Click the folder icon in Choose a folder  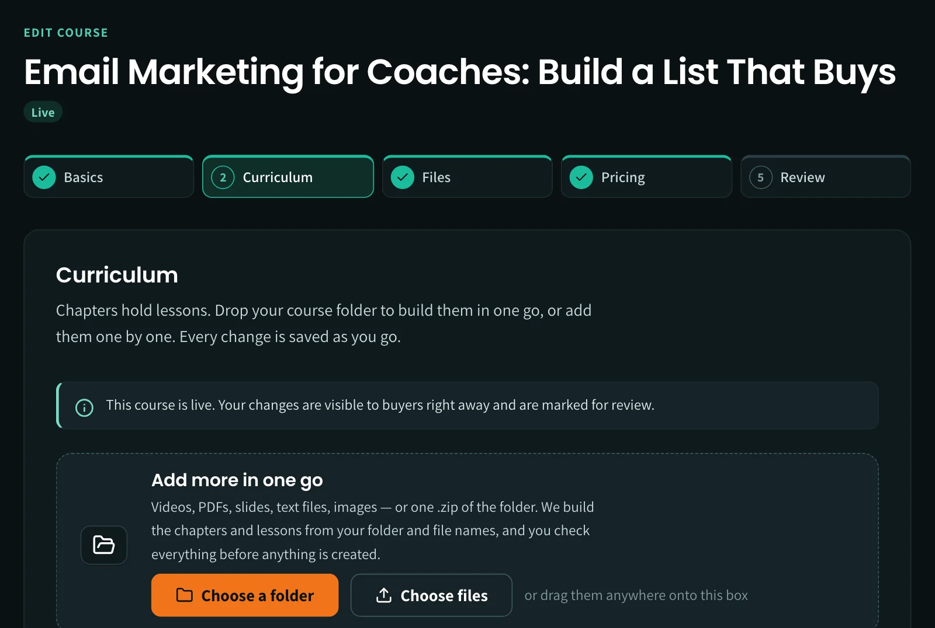pyautogui.click(x=185, y=595)
